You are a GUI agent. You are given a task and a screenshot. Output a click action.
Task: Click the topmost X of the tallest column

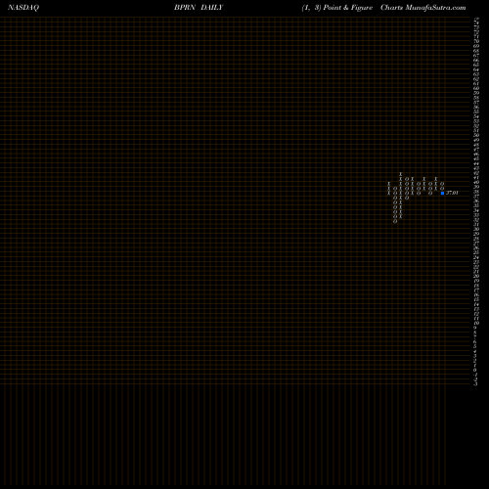coord(401,174)
